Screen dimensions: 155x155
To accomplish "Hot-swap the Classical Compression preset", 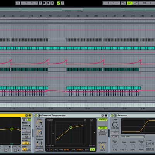I will tap(103, 115).
